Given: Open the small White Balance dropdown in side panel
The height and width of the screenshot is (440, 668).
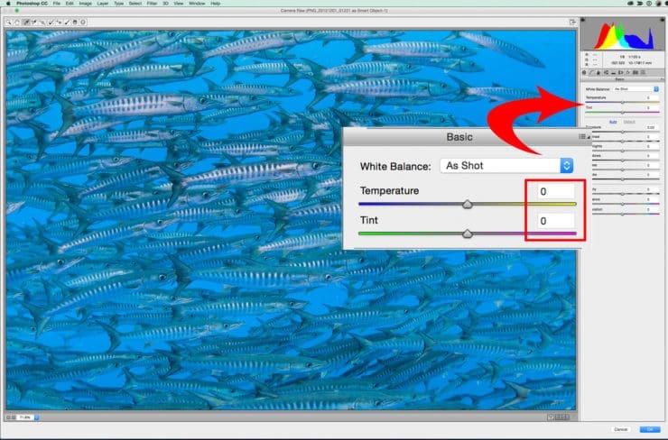Looking at the screenshot, I should [636, 89].
